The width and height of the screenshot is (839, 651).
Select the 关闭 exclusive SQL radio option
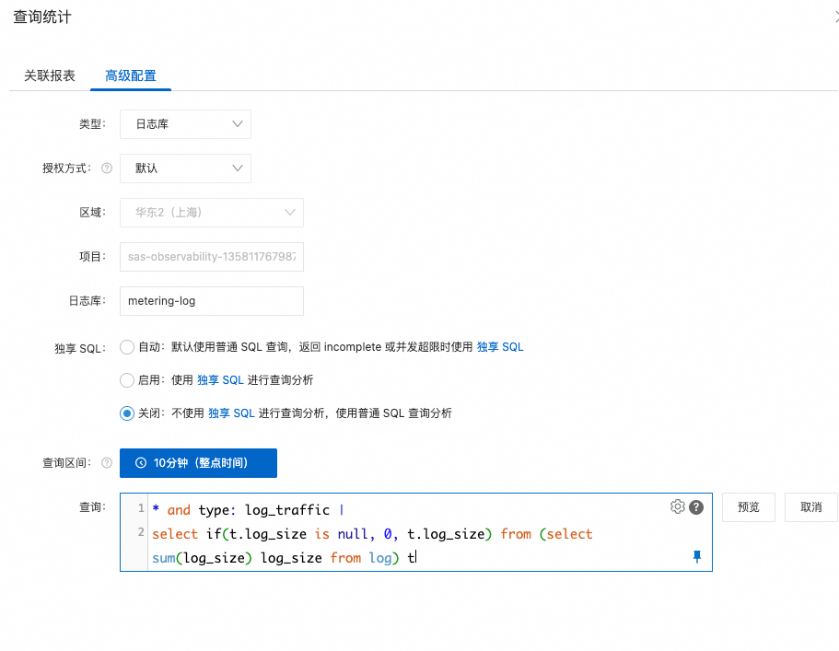pyautogui.click(x=127, y=413)
